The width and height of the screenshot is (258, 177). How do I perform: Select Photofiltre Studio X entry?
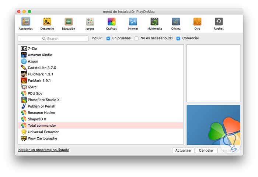point(44,100)
